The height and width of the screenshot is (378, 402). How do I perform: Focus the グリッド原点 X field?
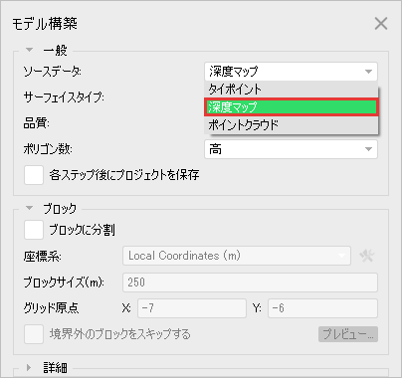point(192,308)
